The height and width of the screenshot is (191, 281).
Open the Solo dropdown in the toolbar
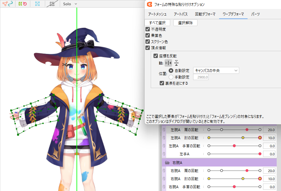pos(70,4)
